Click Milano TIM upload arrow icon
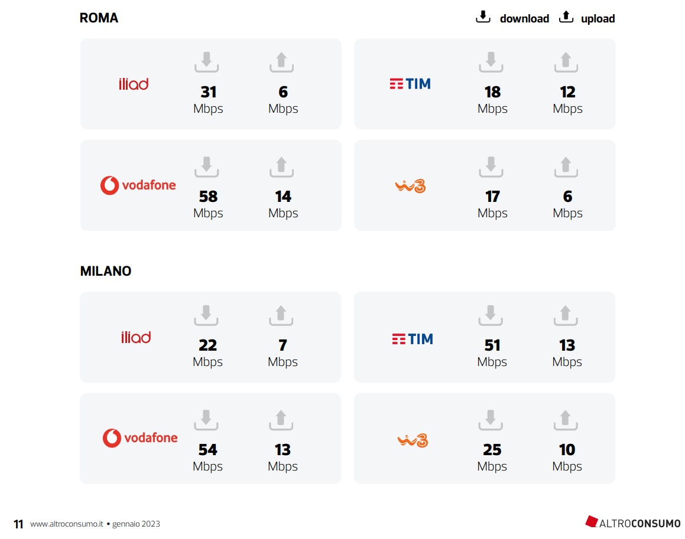This screenshot has width=685, height=539. tap(566, 315)
